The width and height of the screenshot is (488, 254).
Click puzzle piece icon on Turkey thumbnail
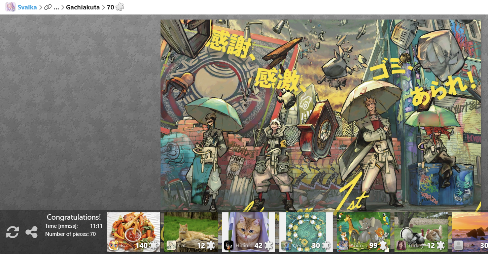[441, 246]
